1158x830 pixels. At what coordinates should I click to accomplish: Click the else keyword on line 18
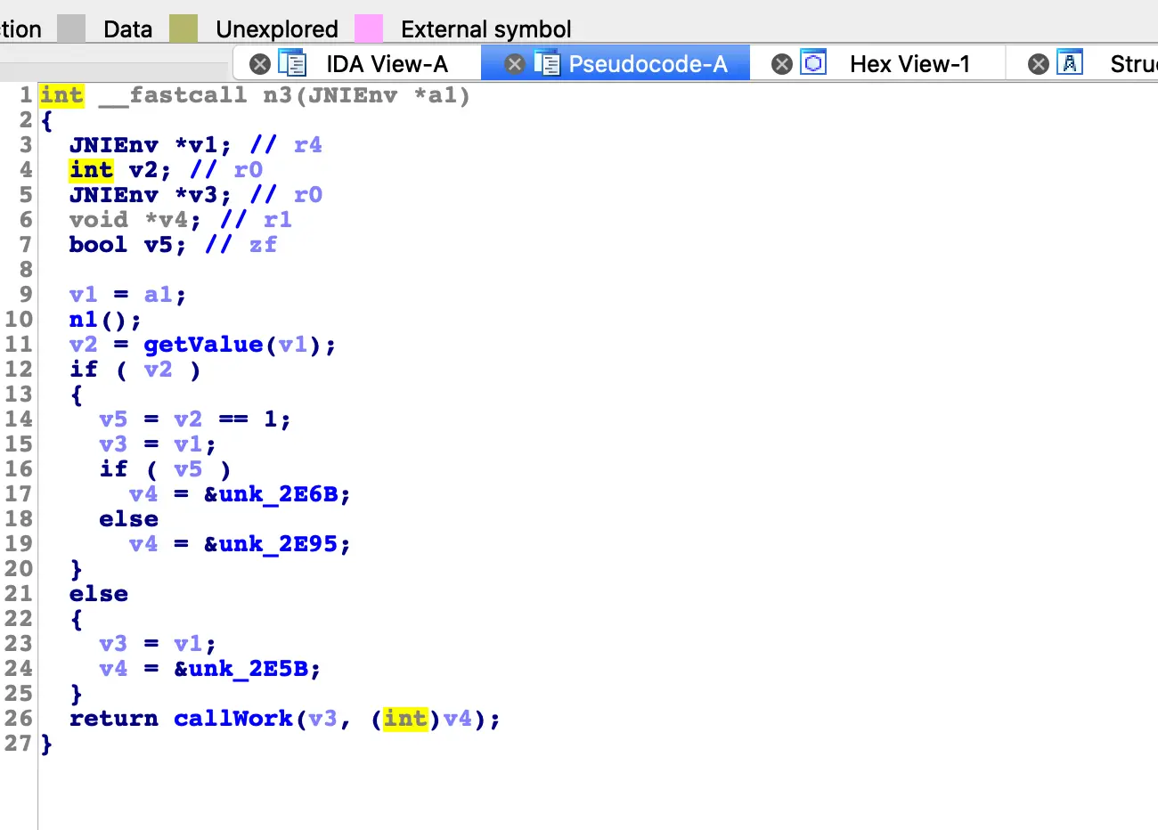coord(128,519)
